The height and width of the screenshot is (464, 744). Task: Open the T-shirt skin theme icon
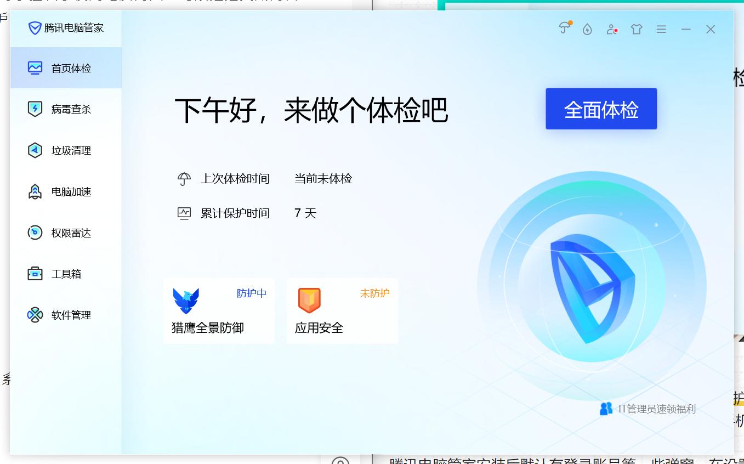(x=637, y=29)
